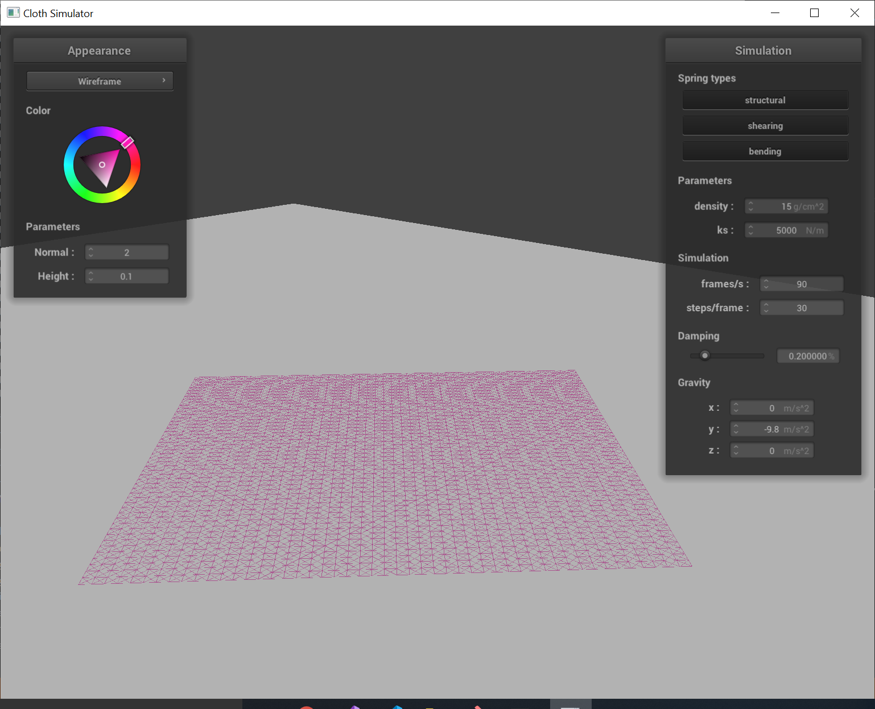The image size is (875, 709).
Task: Open the Wireframe shading dropdown
Action: [100, 81]
